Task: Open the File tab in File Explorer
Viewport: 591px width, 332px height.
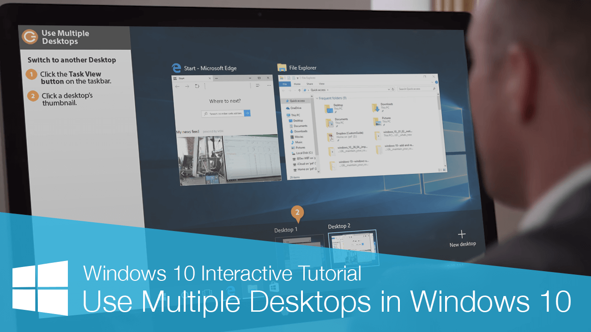Action: (x=285, y=84)
